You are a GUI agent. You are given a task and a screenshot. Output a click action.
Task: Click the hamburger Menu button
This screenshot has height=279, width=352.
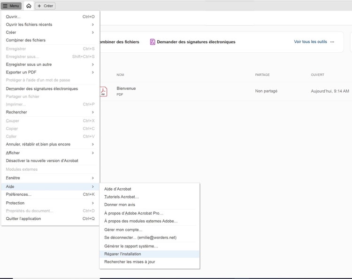[11, 6]
